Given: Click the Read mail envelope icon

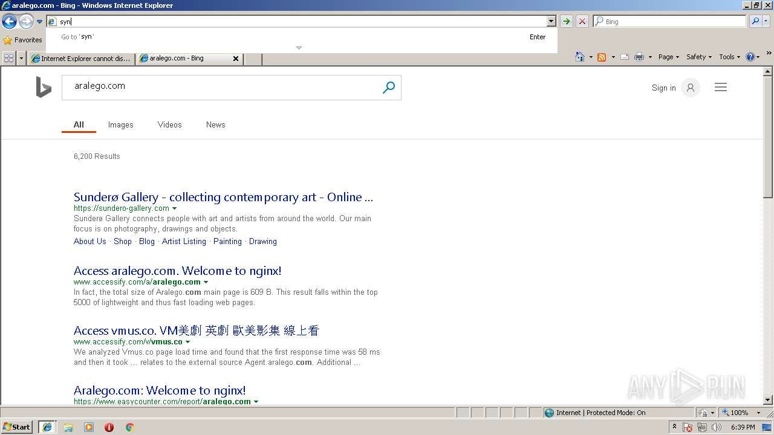Looking at the screenshot, I should 625,57.
